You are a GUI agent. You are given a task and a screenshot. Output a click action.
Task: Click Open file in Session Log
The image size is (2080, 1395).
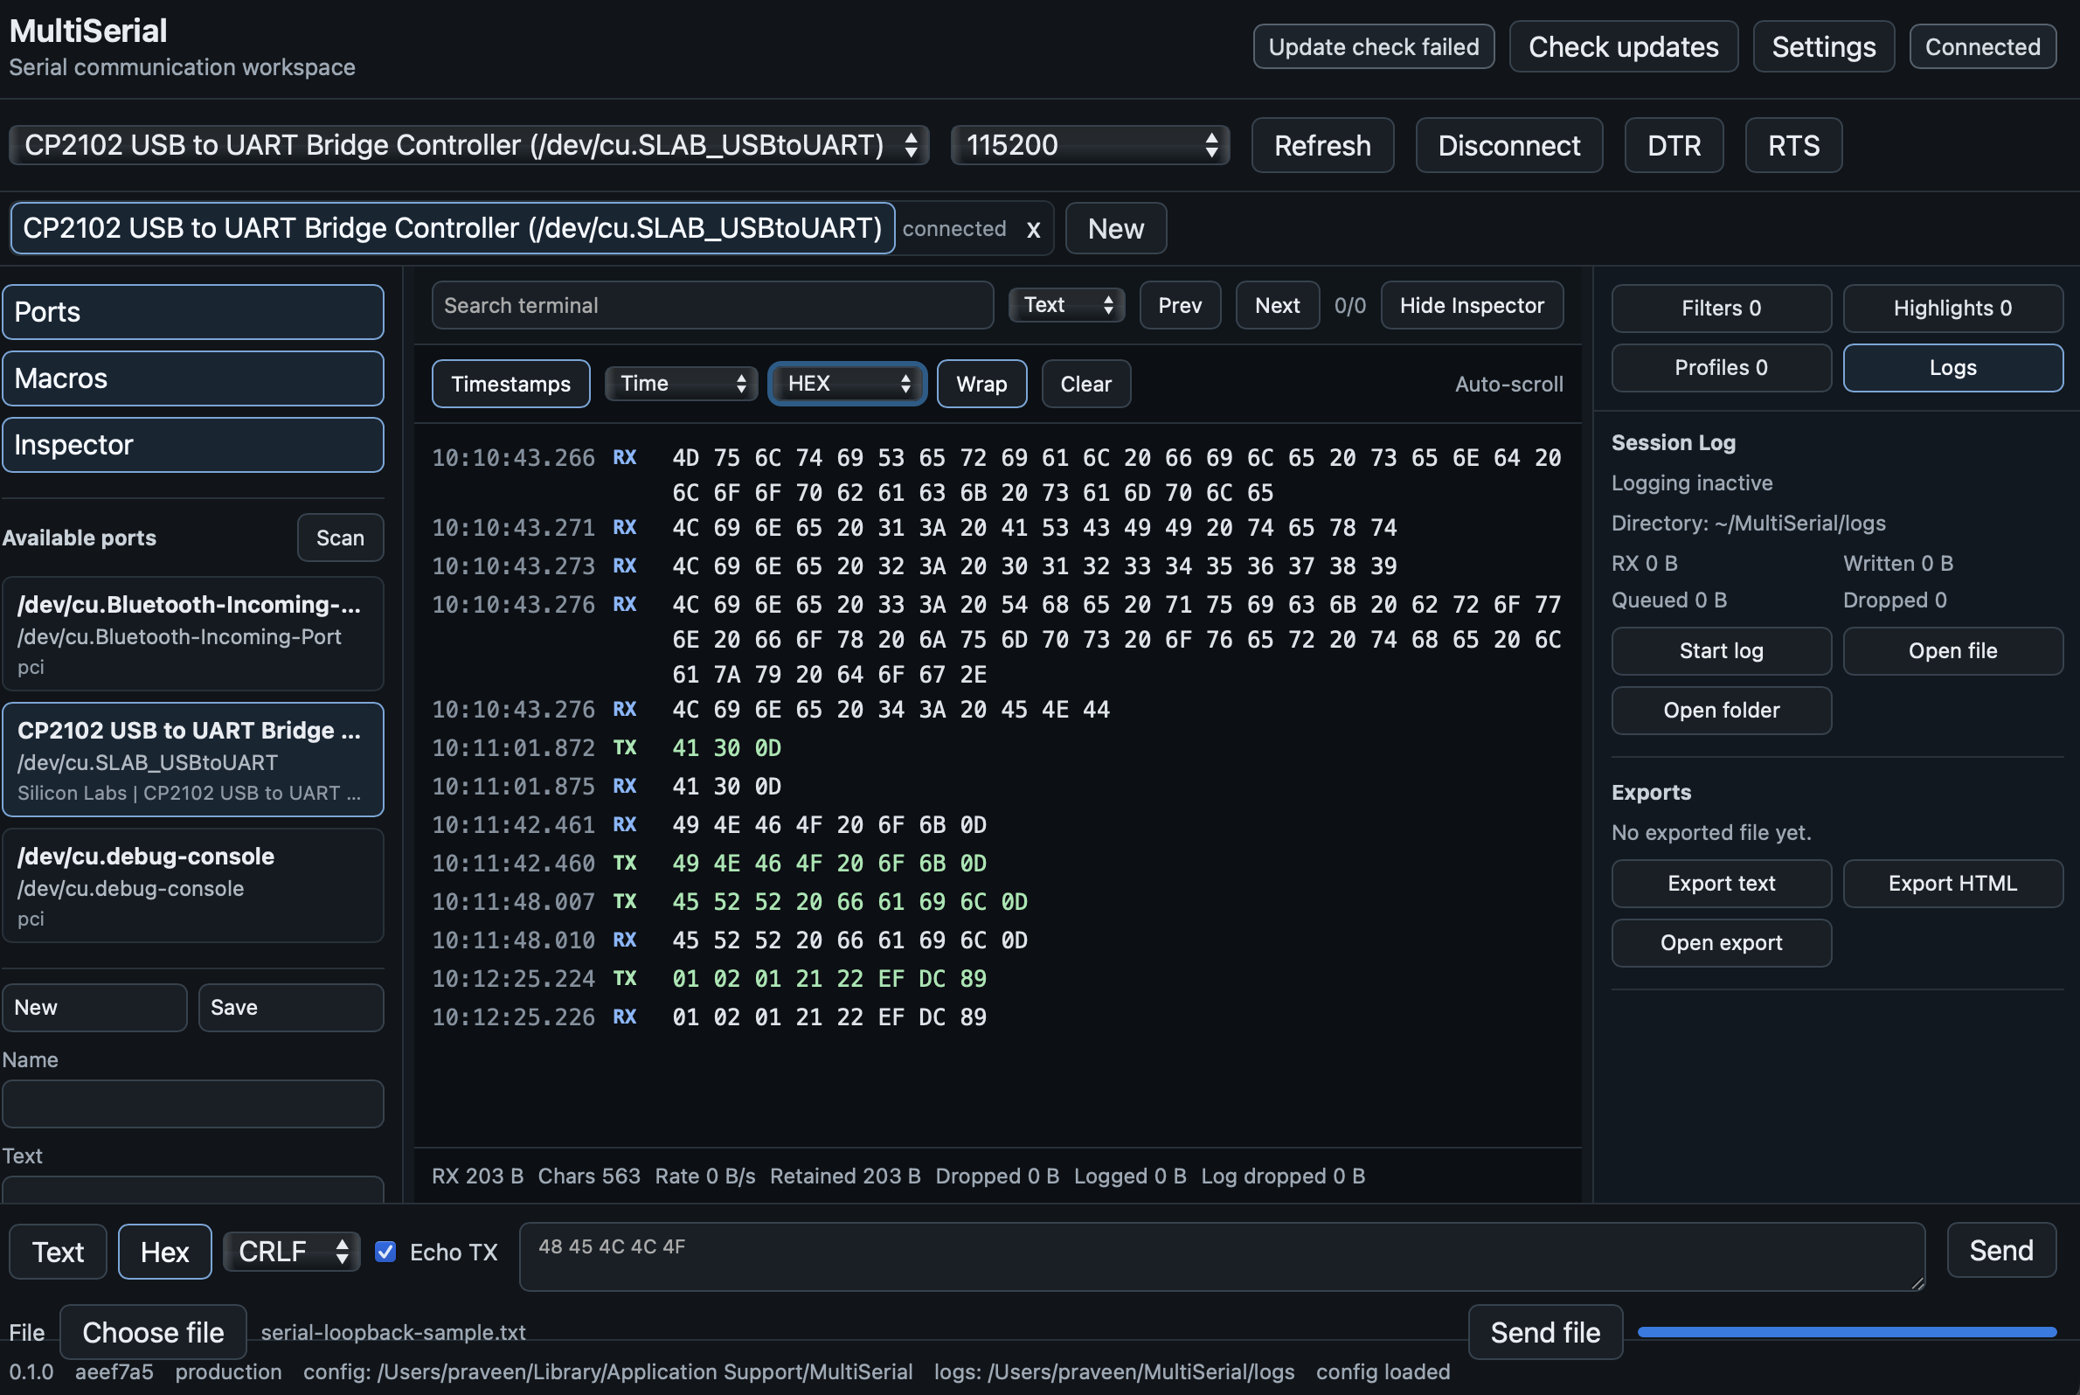click(1952, 650)
